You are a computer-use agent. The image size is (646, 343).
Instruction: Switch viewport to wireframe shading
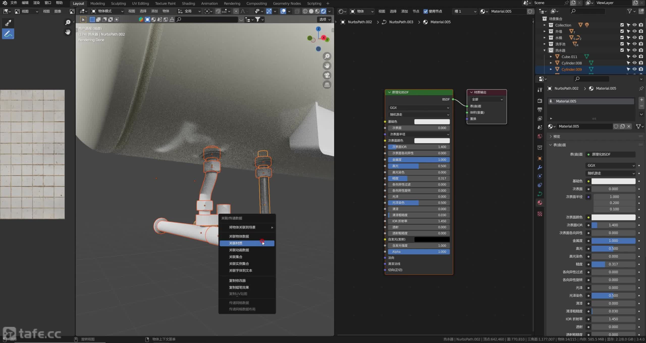[305, 11]
